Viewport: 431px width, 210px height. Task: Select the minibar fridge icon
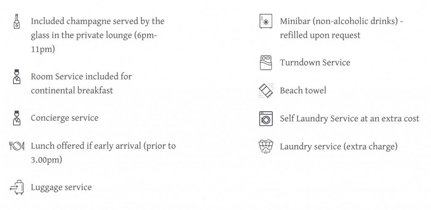point(266,21)
